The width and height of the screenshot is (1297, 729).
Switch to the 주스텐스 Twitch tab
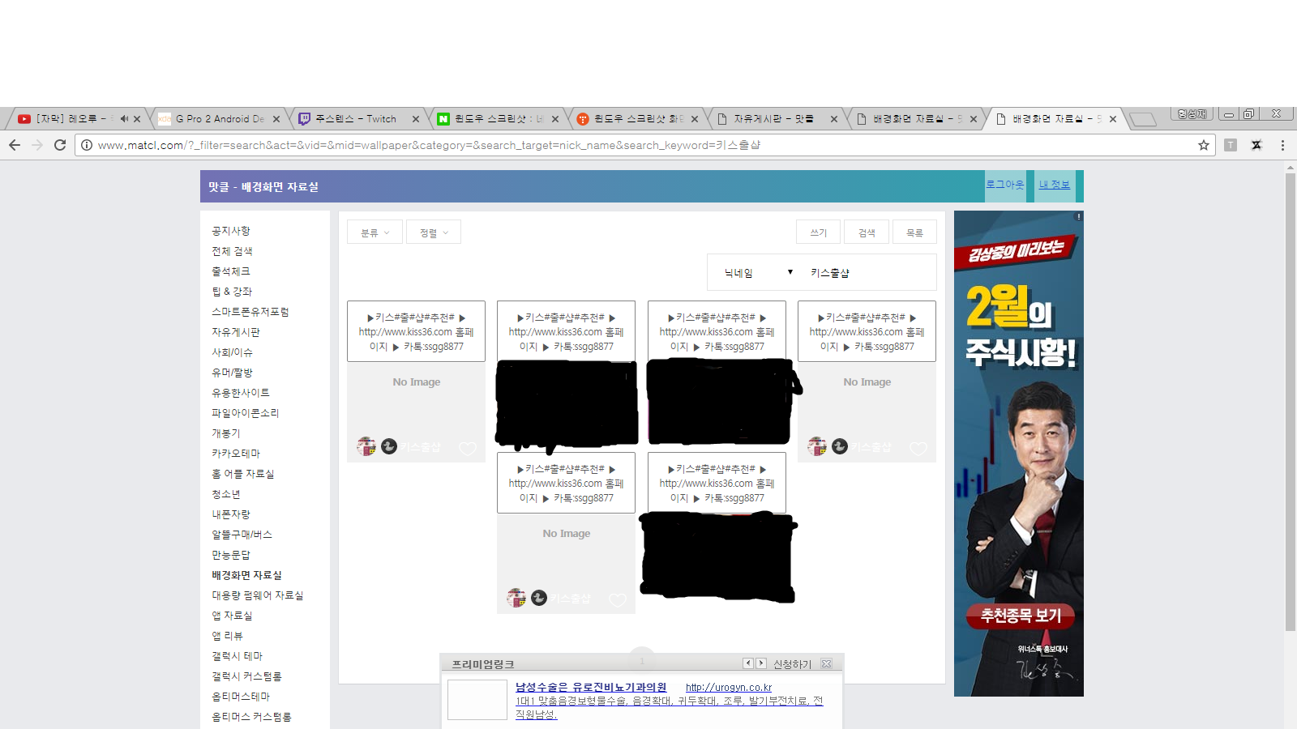pyautogui.click(x=357, y=119)
